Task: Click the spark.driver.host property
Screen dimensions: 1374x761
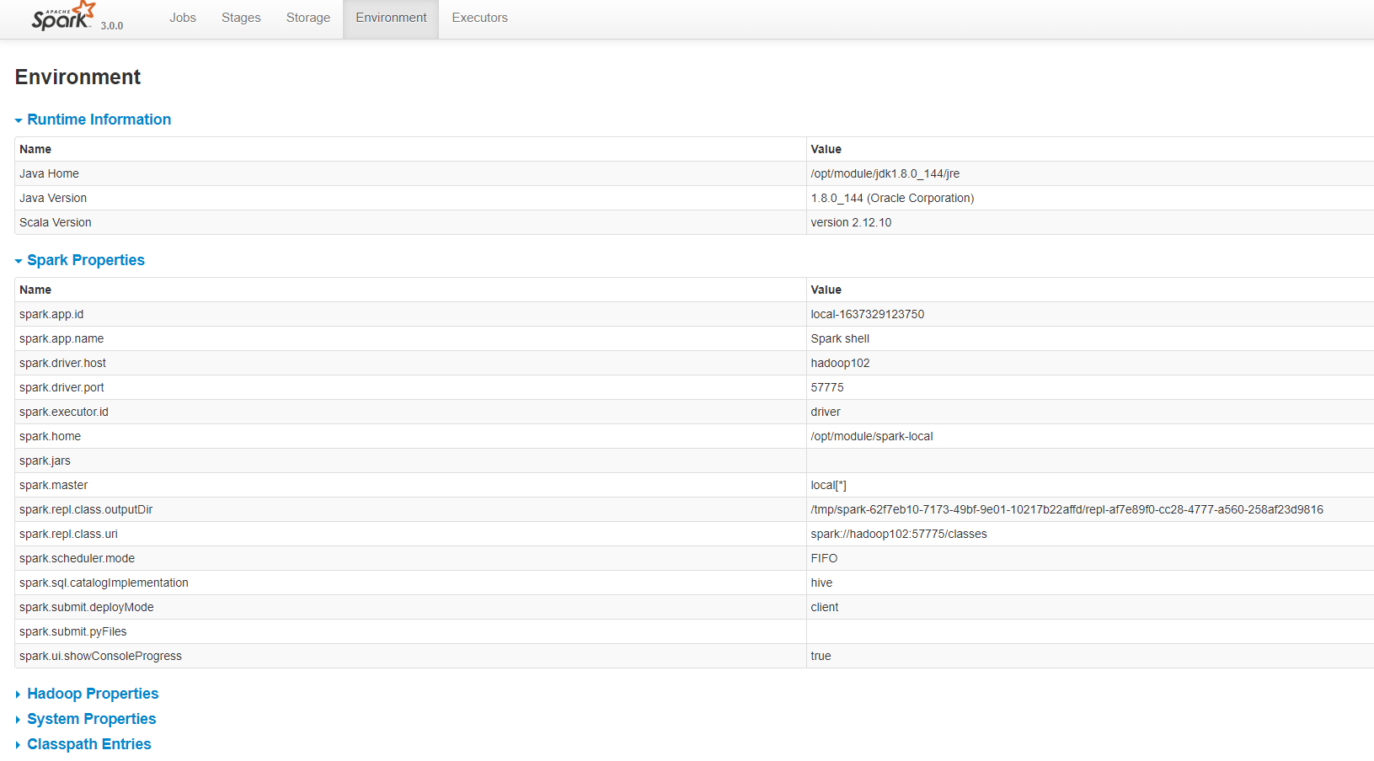Action: click(x=63, y=363)
